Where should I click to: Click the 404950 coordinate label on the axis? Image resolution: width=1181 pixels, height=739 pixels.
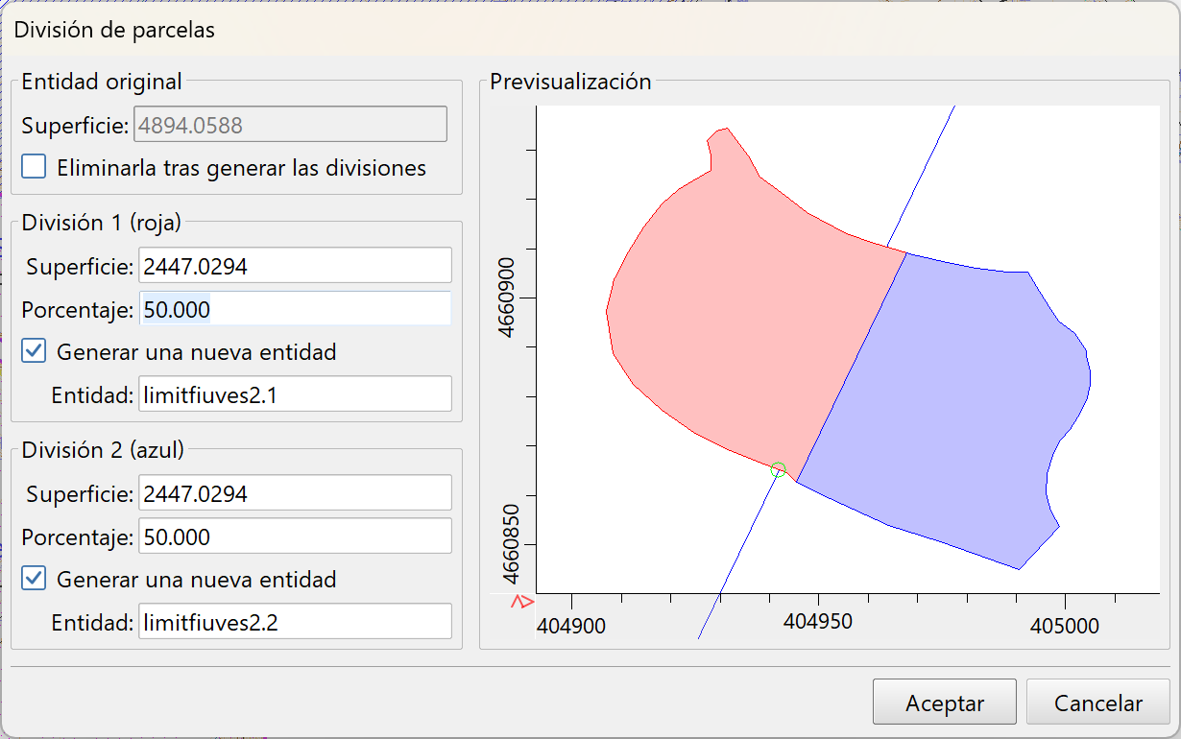click(x=816, y=622)
